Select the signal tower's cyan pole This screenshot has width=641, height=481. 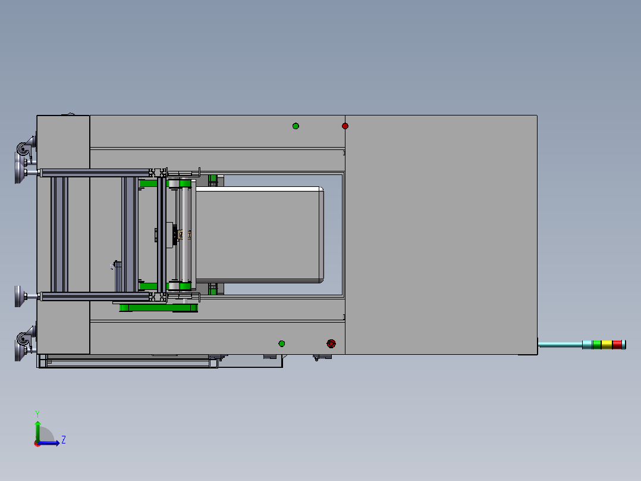tap(561, 345)
